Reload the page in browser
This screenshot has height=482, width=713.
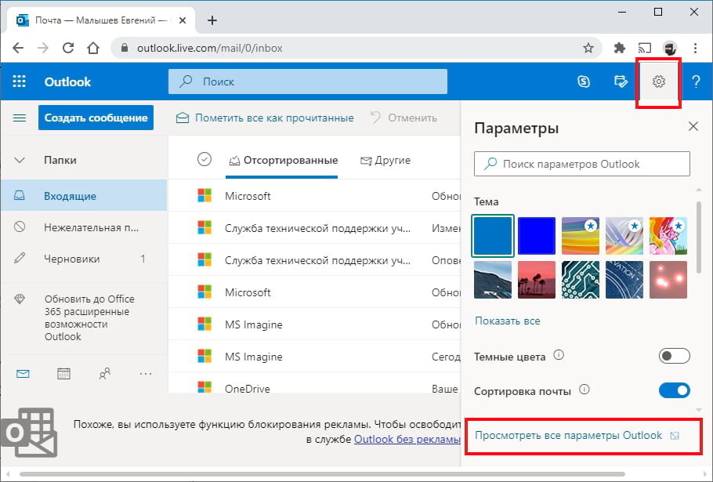[68, 48]
